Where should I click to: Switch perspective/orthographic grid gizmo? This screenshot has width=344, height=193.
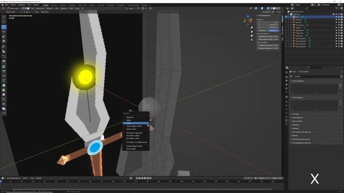pos(252,40)
